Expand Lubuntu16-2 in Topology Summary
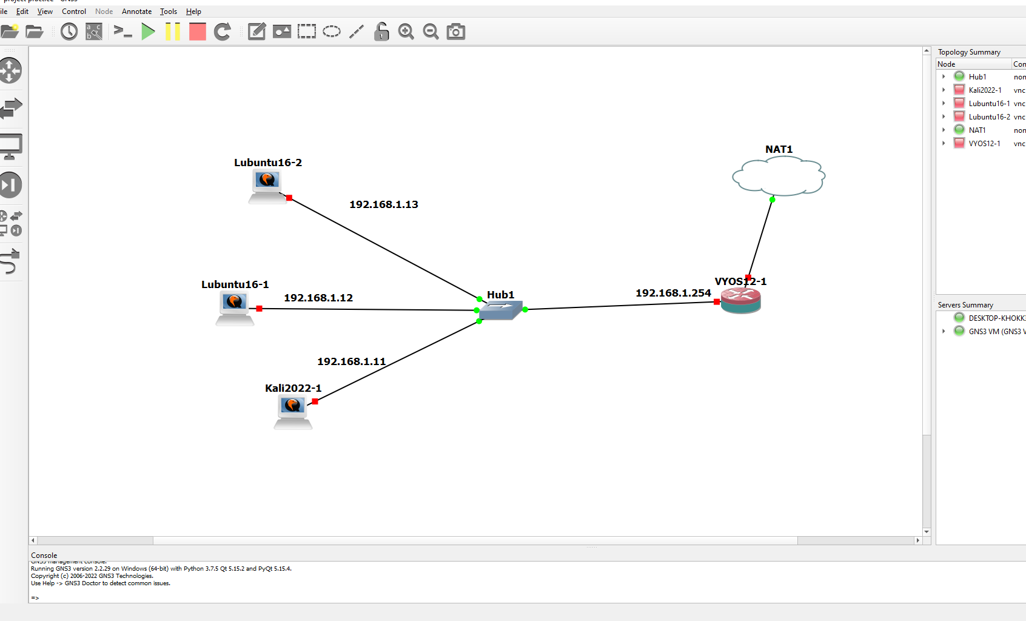The height and width of the screenshot is (621, 1026). (x=944, y=117)
